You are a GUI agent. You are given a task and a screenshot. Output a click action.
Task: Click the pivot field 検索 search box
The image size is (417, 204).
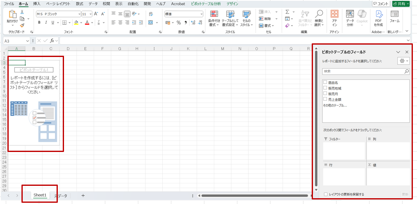point(363,71)
